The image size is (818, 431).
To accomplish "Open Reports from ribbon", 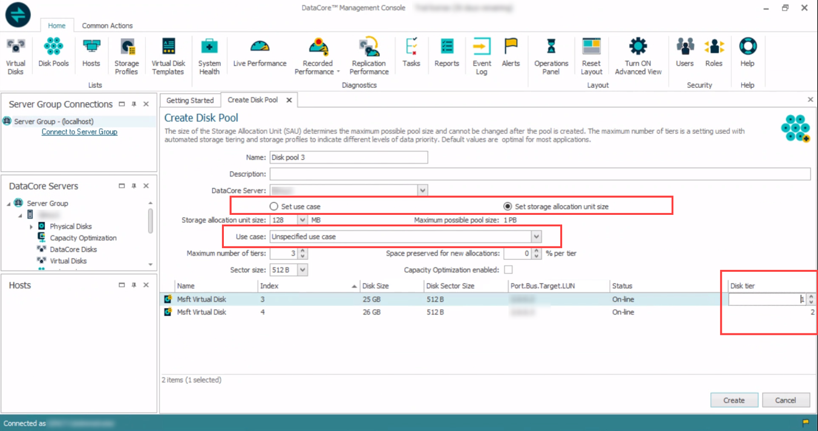I will coord(447,52).
